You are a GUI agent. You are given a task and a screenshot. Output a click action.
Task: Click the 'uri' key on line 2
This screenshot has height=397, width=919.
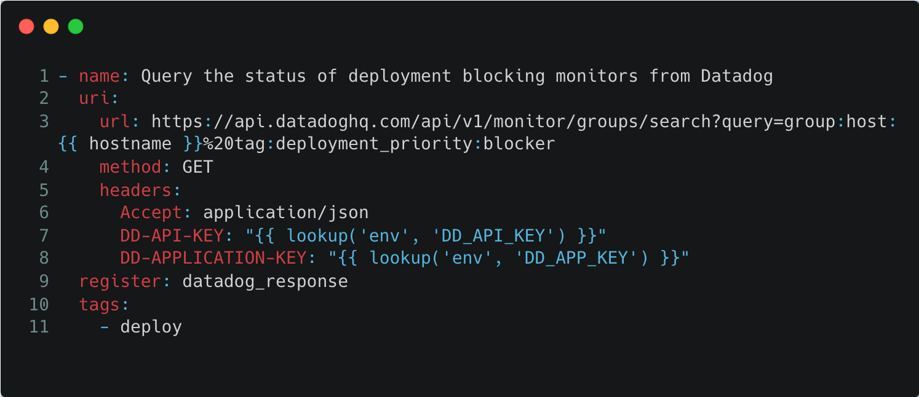[95, 99]
